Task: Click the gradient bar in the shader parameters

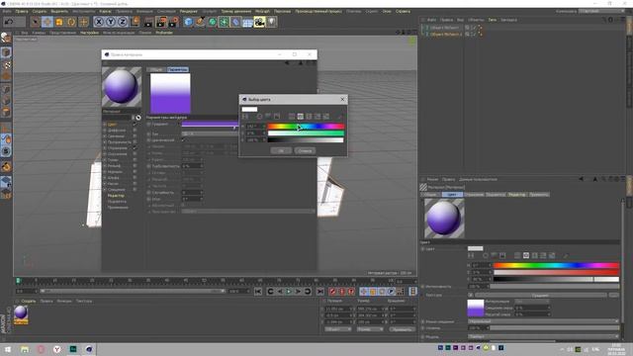Action: [x=210, y=124]
